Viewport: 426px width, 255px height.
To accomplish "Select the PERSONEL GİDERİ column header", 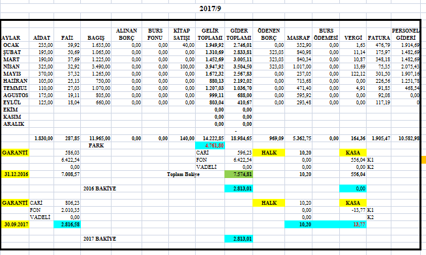I will 406,34.
